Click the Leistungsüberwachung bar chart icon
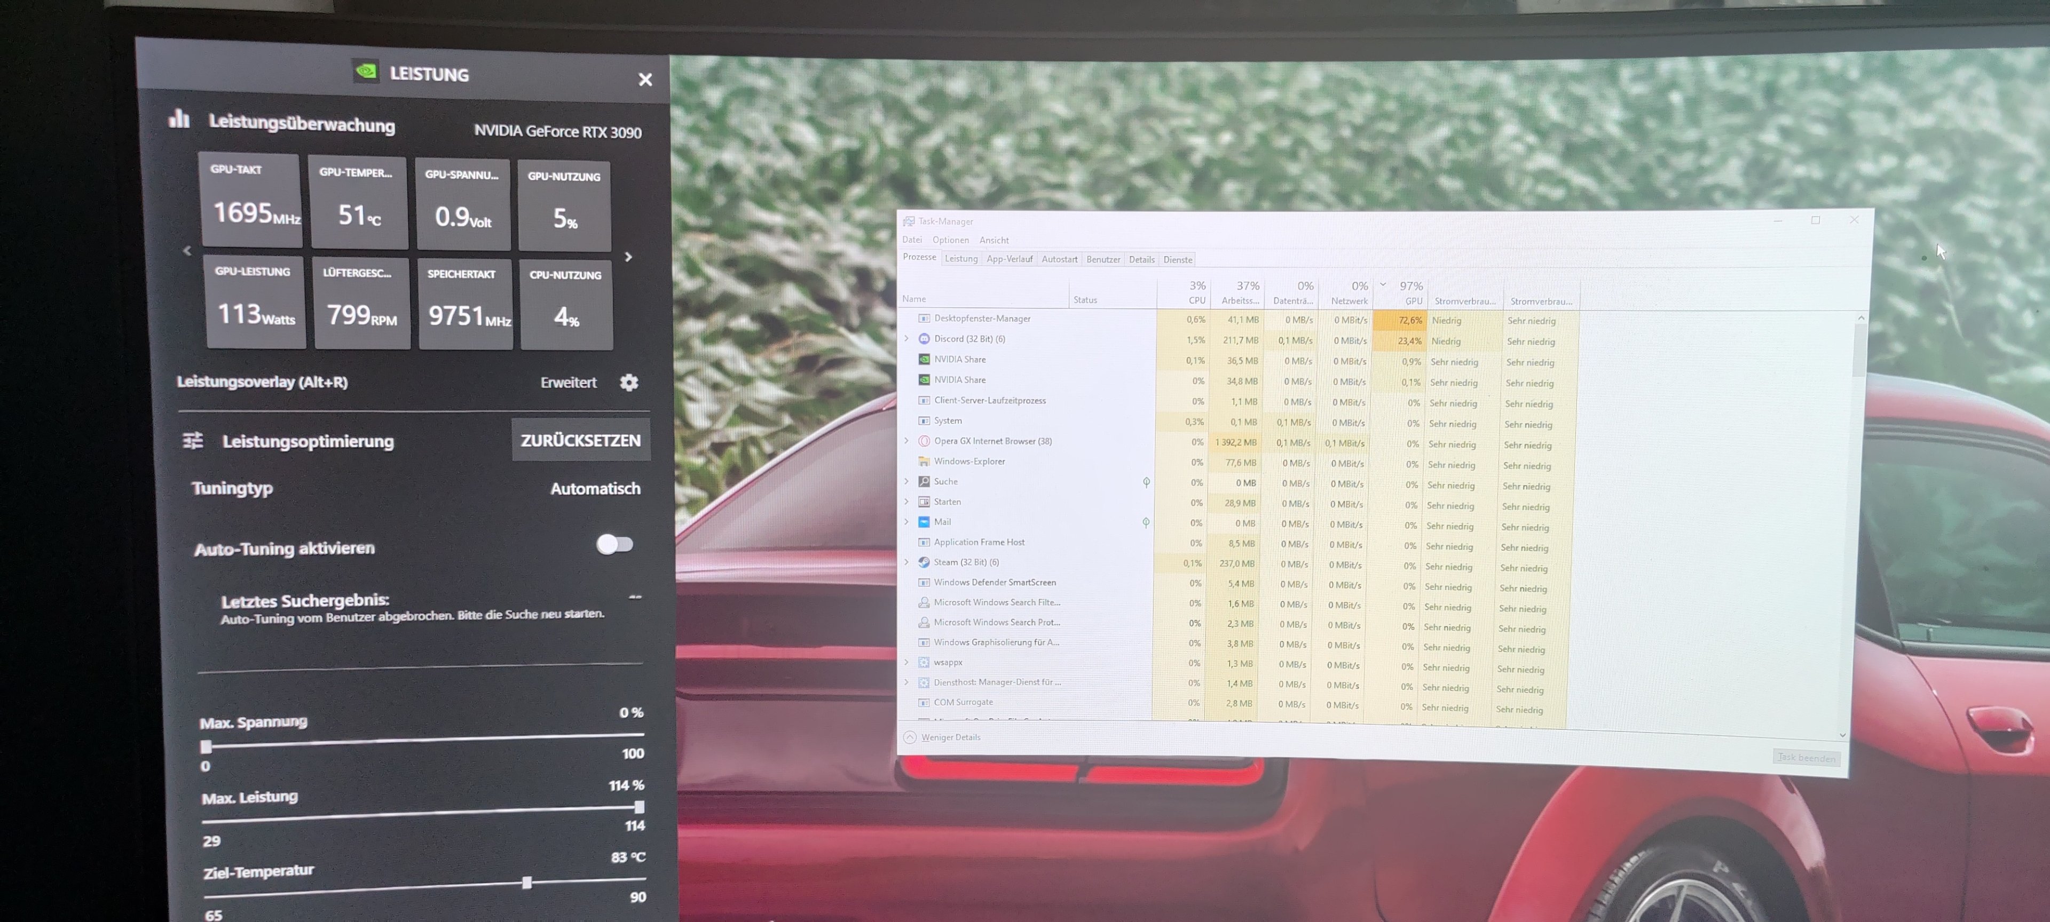This screenshot has height=922, width=2050. [180, 120]
